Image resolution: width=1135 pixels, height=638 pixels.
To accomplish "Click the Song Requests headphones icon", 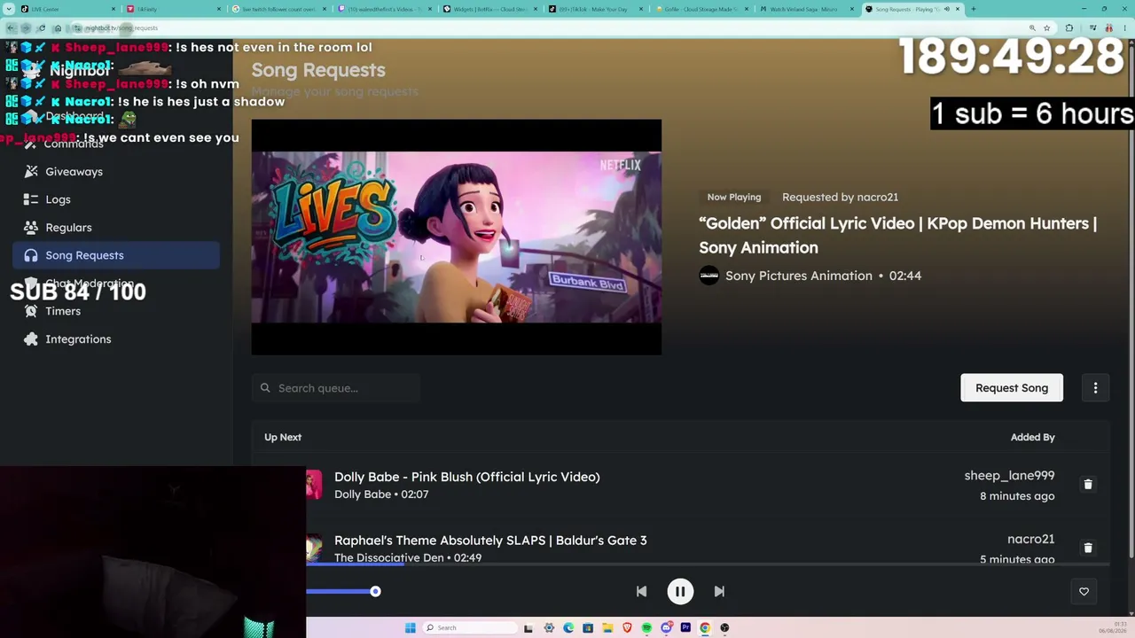I will click(31, 255).
